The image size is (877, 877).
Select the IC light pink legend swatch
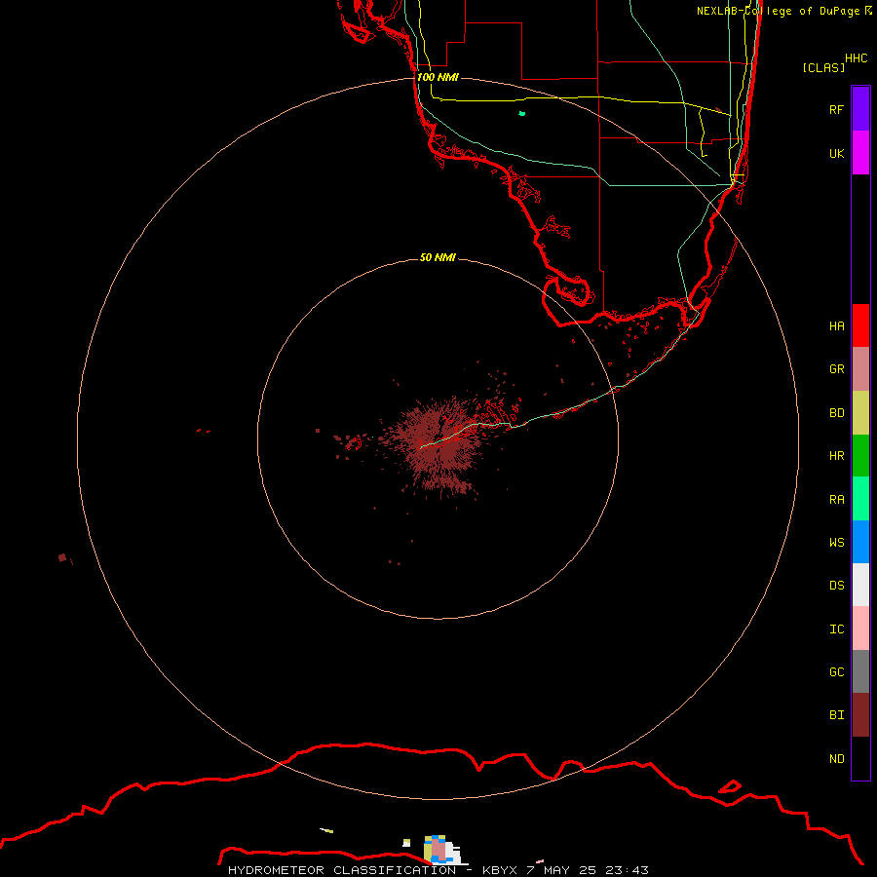[x=860, y=629]
